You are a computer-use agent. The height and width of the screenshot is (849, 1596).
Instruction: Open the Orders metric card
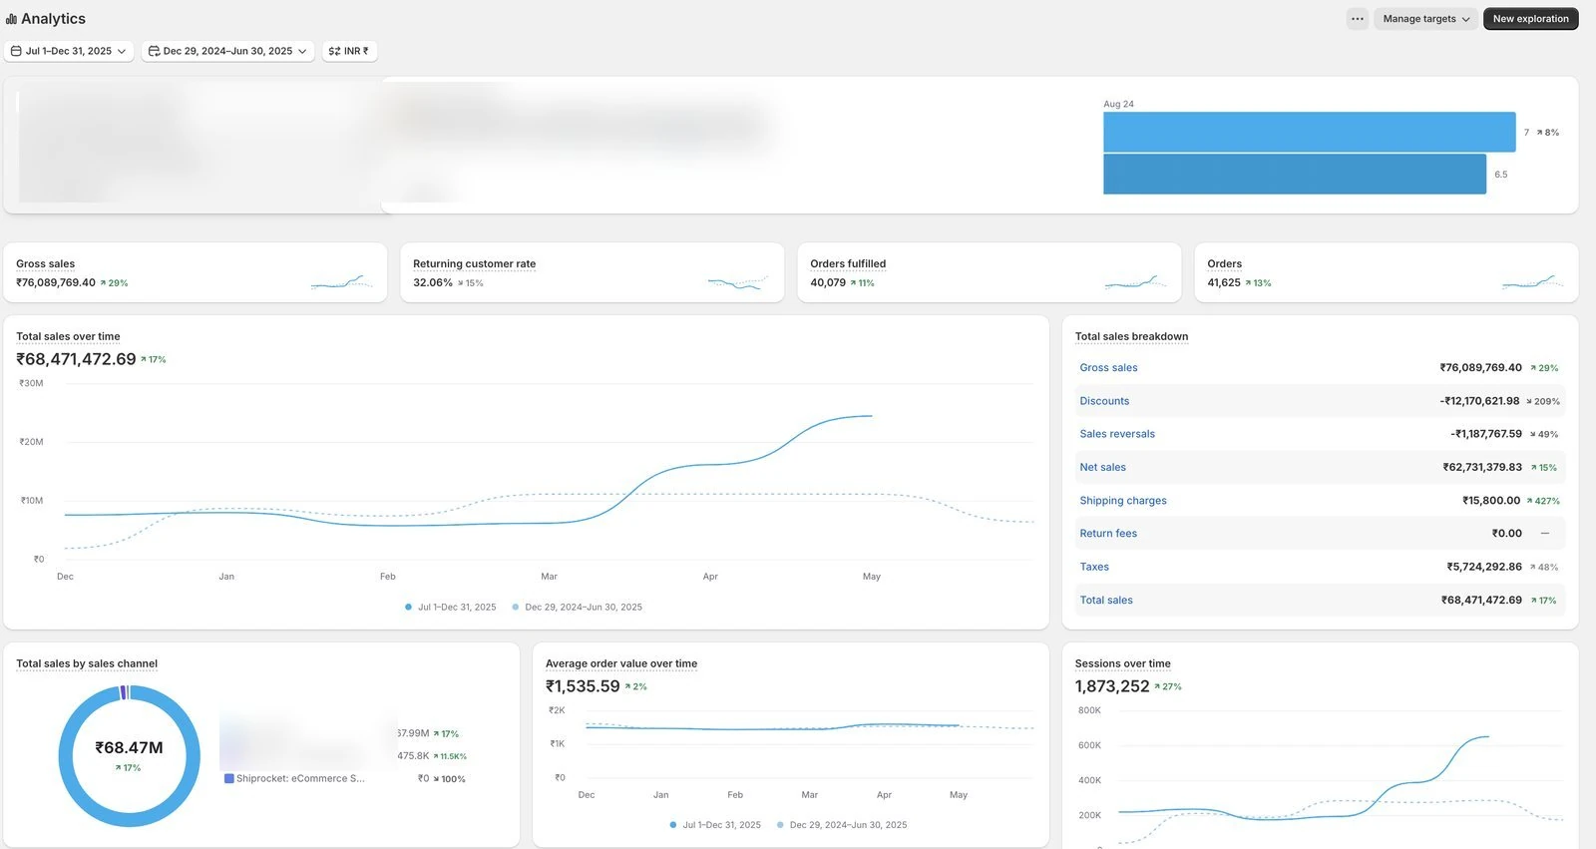point(1387,272)
